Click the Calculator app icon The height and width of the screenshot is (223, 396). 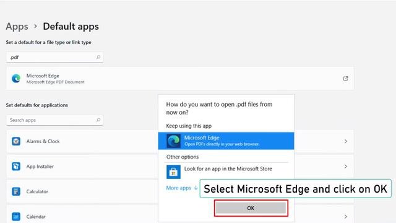[x=16, y=191]
